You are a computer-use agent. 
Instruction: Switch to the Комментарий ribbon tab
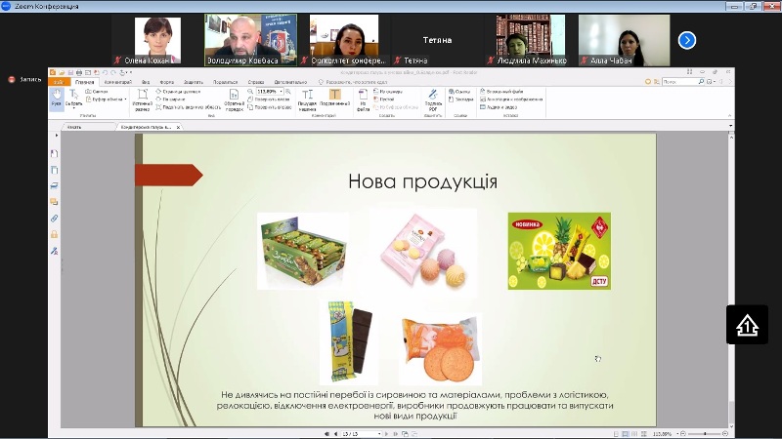(117, 82)
